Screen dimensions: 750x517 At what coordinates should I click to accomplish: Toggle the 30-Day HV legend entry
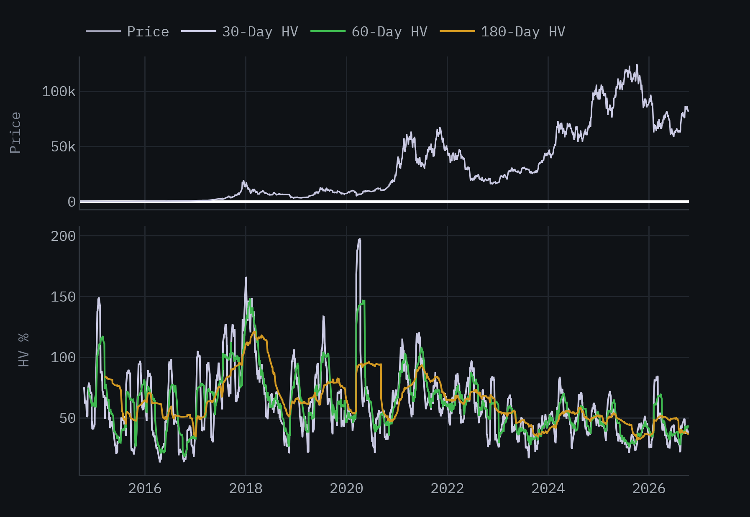tap(240, 32)
